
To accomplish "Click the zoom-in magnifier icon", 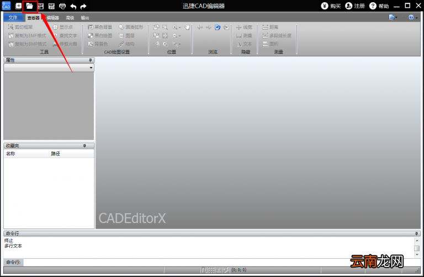I will [175, 27].
